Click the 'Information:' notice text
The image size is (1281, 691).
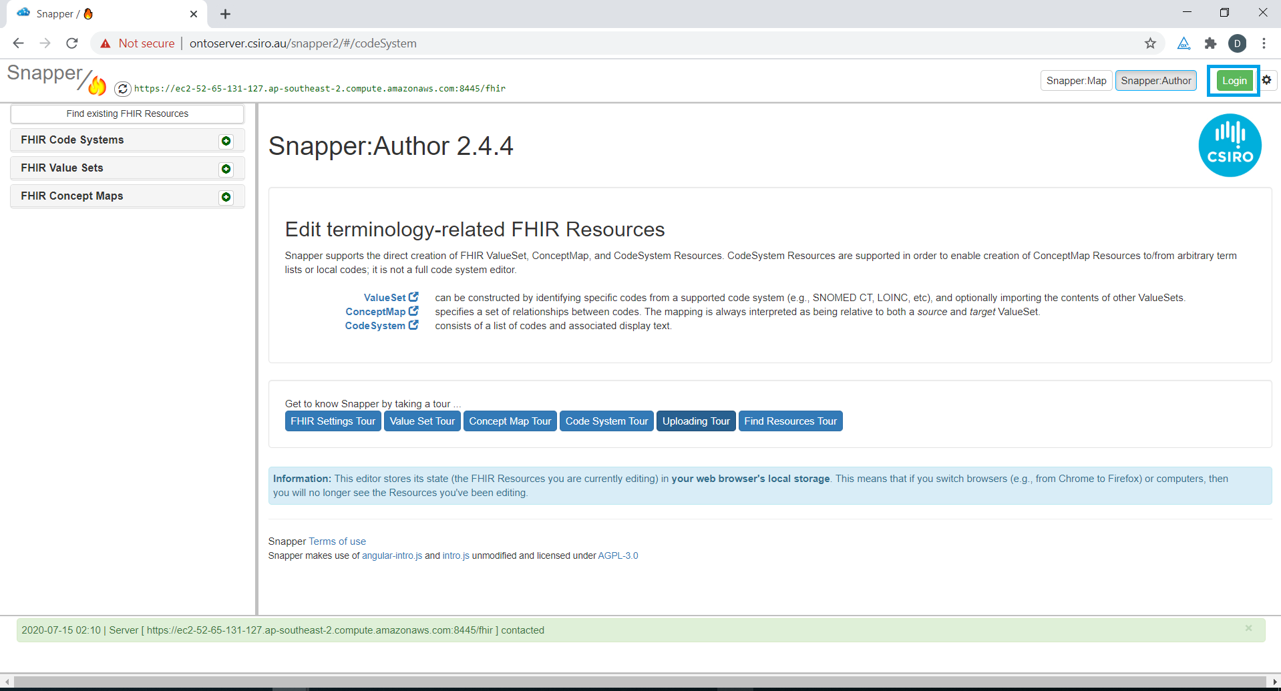click(x=302, y=479)
